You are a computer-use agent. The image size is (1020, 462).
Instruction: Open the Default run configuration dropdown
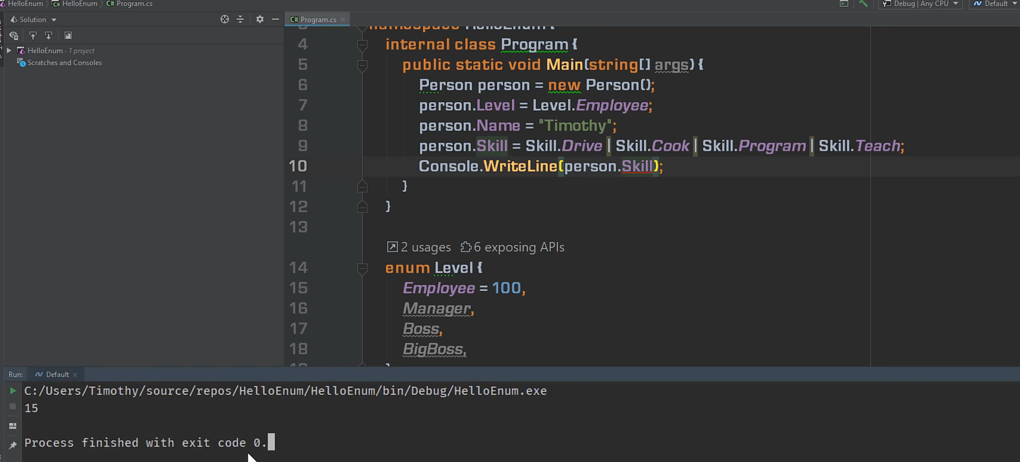[995, 4]
